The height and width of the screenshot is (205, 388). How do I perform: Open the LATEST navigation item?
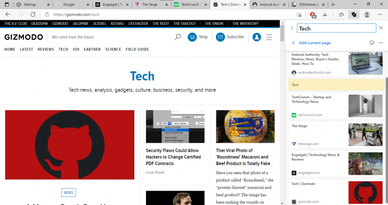pos(27,49)
